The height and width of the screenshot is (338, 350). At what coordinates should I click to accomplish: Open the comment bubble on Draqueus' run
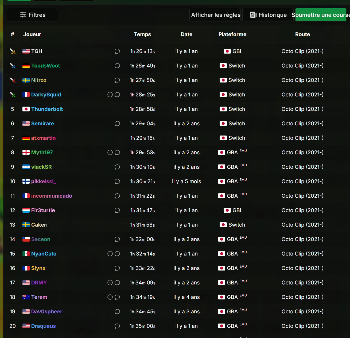[x=117, y=326]
